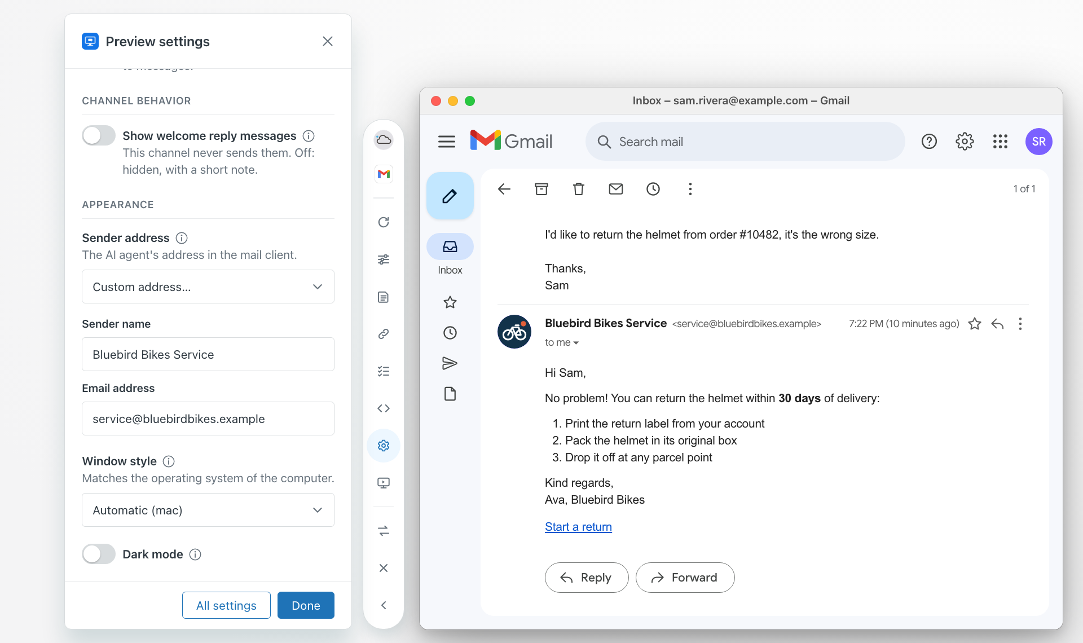Click the refresh icon in the vertical toolbar
Image resolution: width=1083 pixels, height=643 pixels.
pyautogui.click(x=384, y=222)
